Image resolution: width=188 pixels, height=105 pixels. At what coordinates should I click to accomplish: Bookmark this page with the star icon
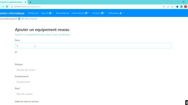point(172,7)
